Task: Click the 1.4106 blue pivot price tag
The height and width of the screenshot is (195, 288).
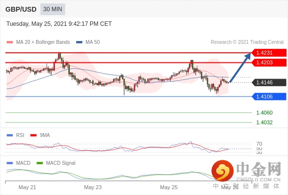Action: tap(268, 97)
